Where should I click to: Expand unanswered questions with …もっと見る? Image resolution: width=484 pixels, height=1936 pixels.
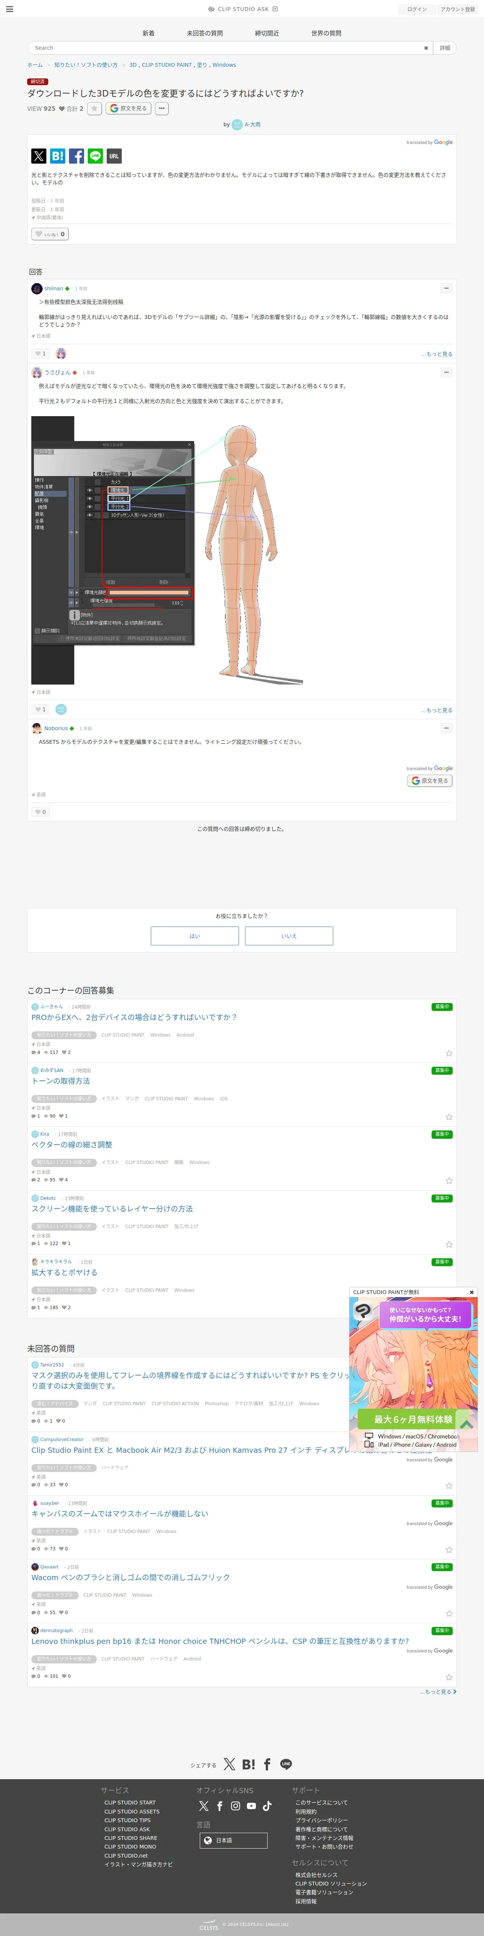point(437,1692)
